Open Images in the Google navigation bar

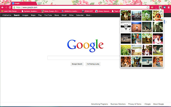coord(25,15)
